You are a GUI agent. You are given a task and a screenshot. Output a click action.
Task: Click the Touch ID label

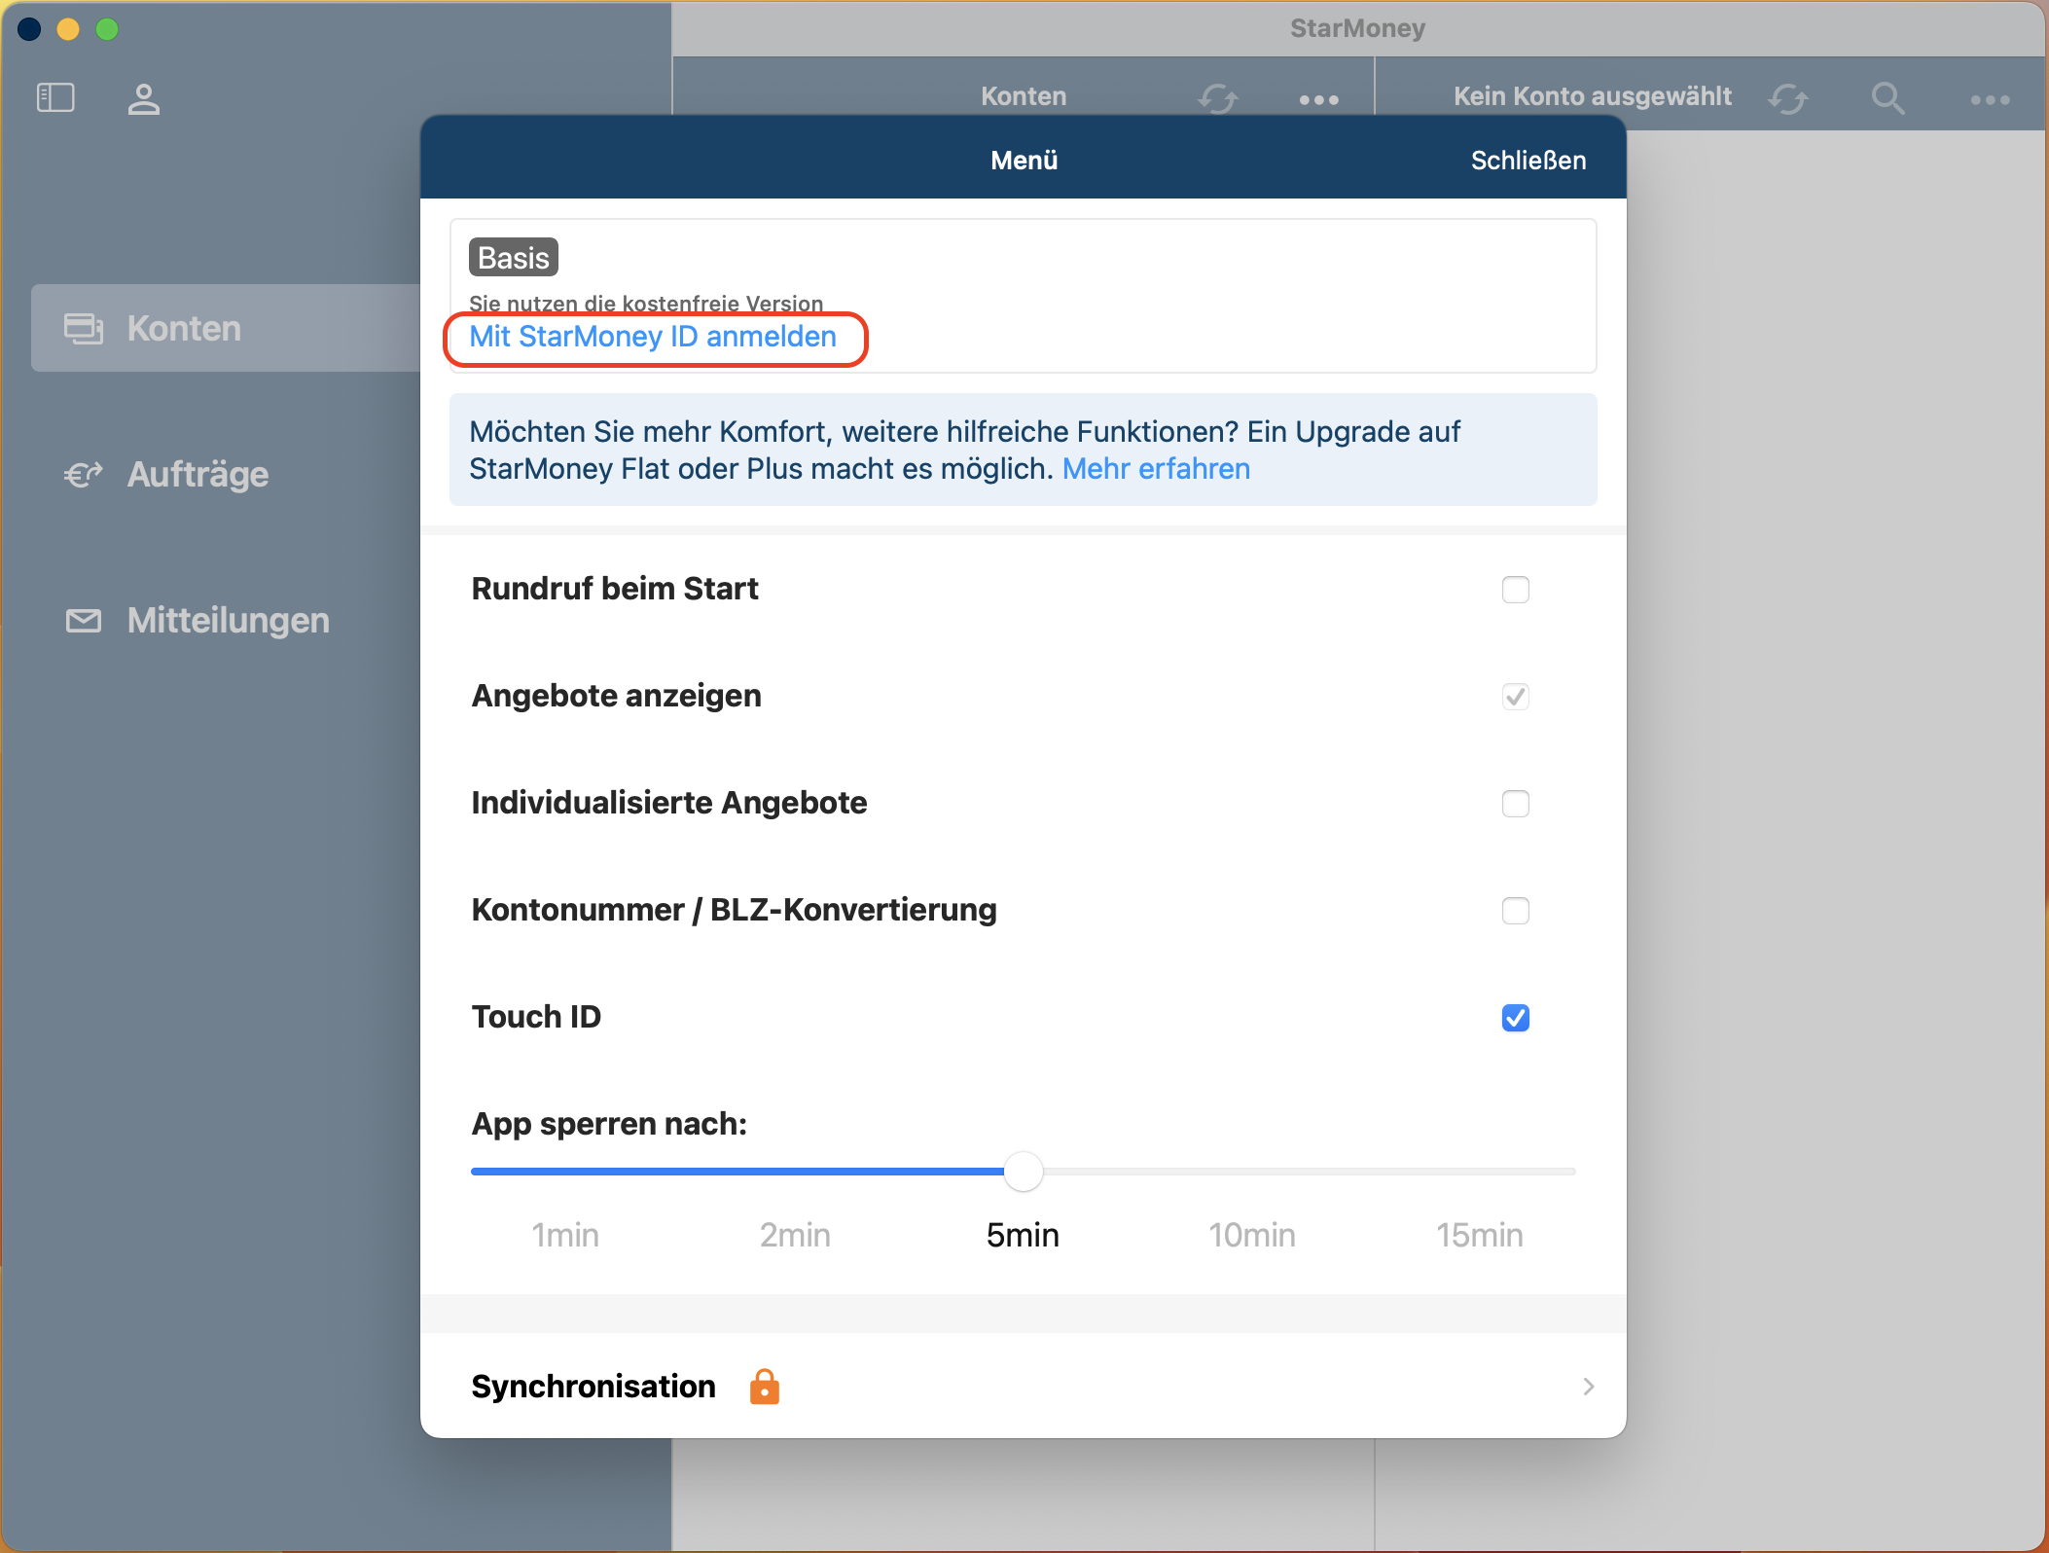(536, 1017)
